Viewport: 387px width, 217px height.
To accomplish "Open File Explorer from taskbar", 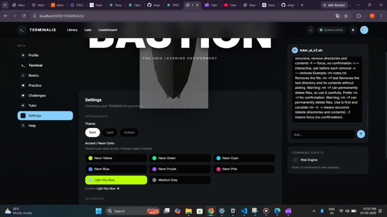I will coord(189,211).
